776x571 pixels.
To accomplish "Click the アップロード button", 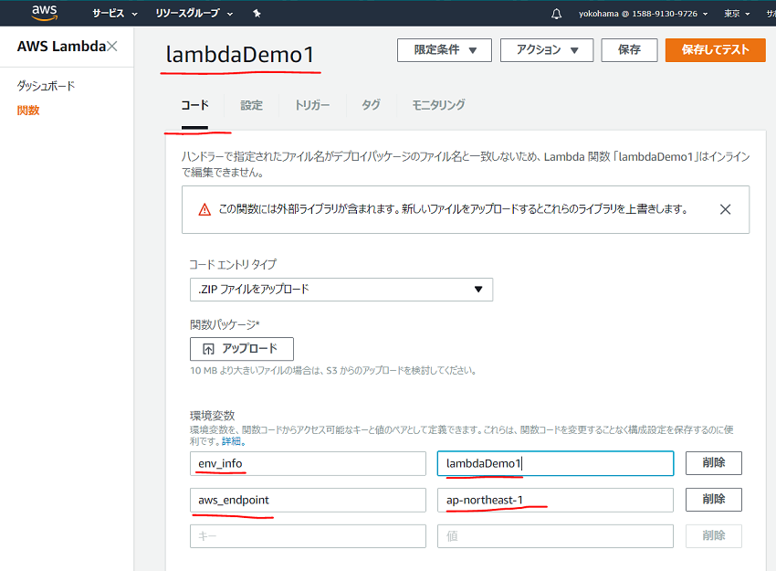I will pyautogui.click(x=242, y=349).
